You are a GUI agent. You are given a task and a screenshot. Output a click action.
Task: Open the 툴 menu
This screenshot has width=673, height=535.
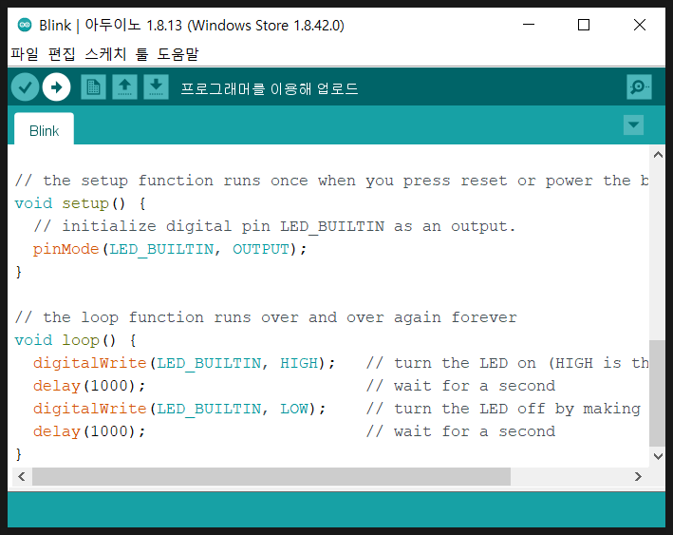[141, 54]
